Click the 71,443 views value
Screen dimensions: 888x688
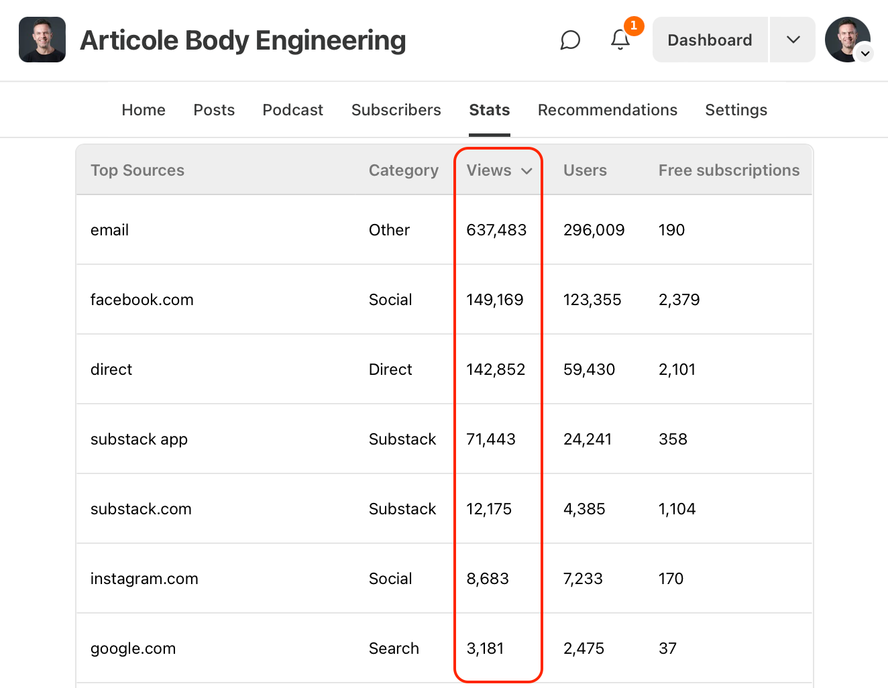pyautogui.click(x=491, y=439)
